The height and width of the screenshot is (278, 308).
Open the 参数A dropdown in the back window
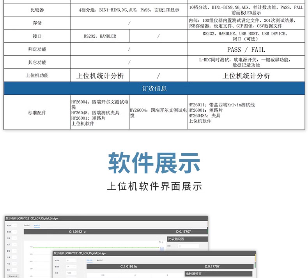click(x=14, y=226)
